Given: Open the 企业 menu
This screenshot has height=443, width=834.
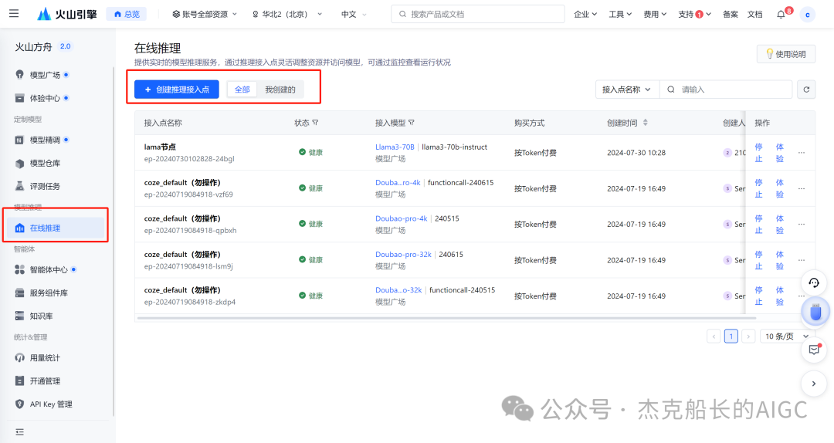Looking at the screenshot, I should pos(585,15).
